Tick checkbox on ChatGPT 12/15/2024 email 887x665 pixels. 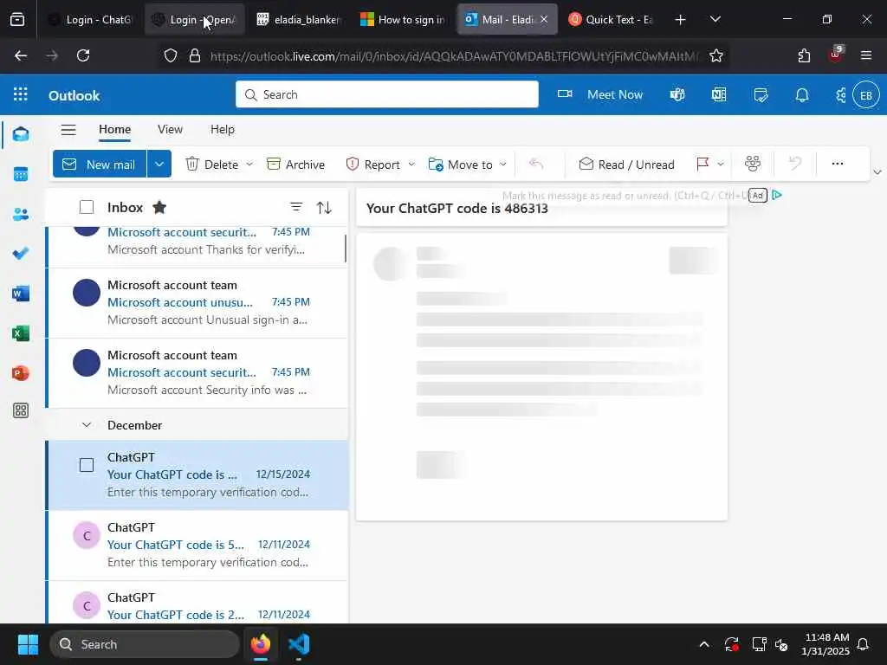[87, 465]
